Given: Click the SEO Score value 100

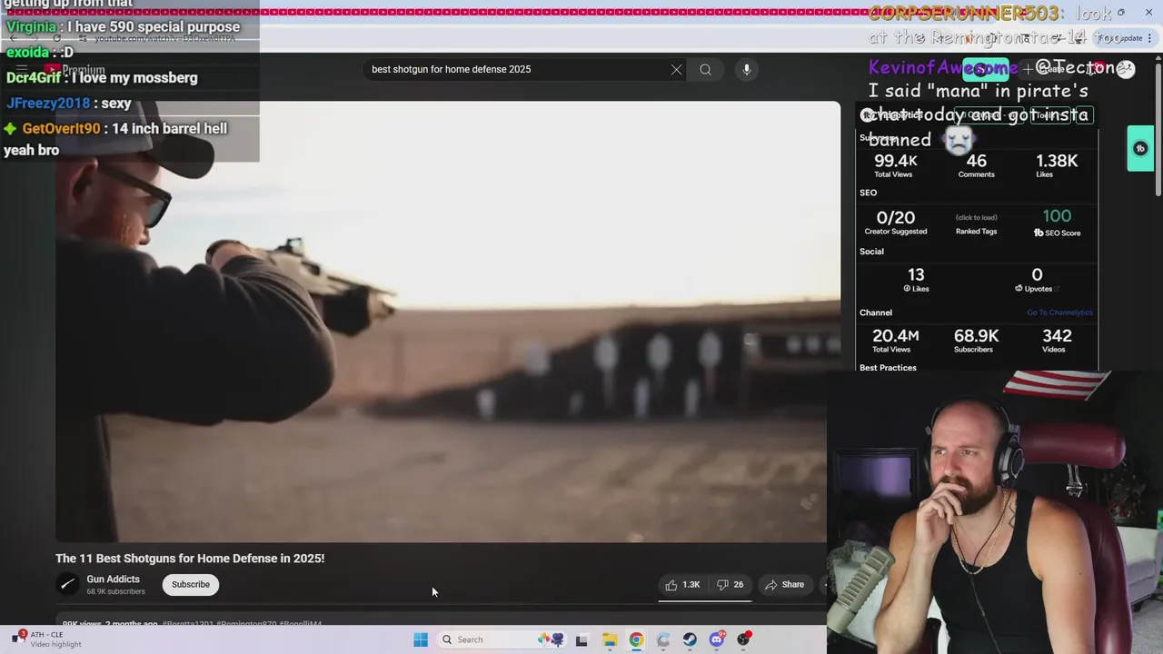Looking at the screenshot, I should (x=1057, y=216).
